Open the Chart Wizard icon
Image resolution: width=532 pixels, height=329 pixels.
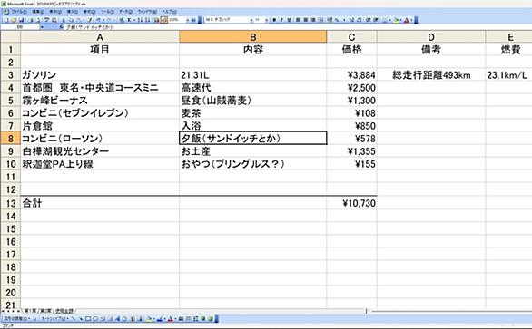pyautogui.click(x=156, y=20)
